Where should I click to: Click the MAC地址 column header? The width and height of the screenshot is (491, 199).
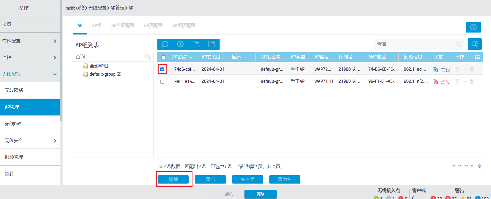click(x=377, y=57)
